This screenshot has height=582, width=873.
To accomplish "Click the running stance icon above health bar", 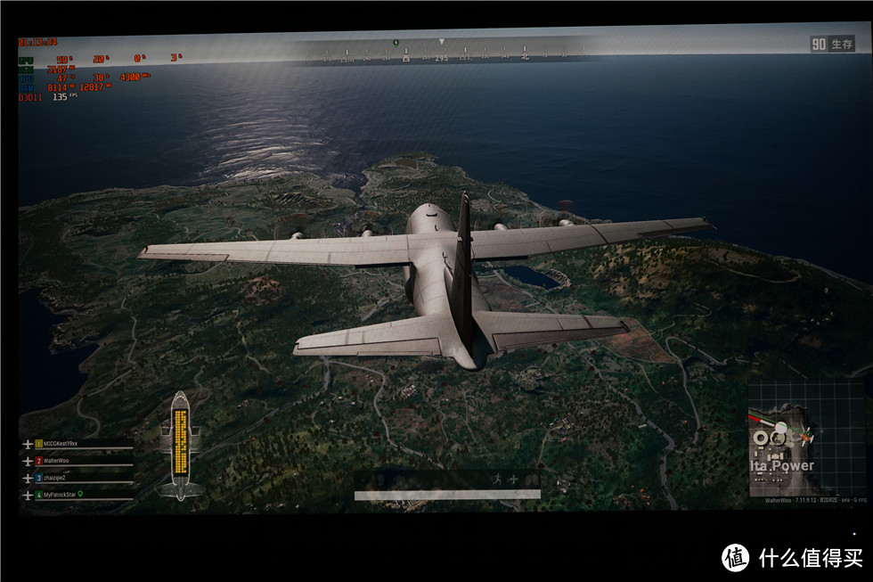I will [x=497, y=479].
